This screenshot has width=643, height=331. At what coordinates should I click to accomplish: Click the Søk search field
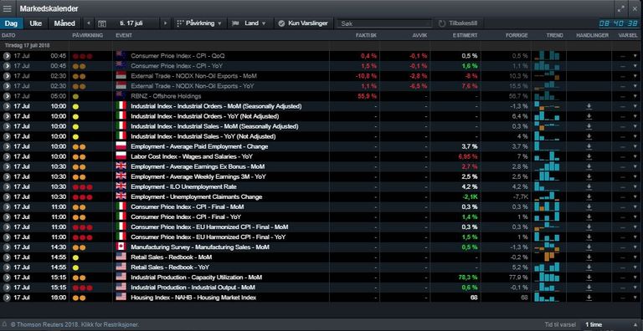tap(384, 23)
